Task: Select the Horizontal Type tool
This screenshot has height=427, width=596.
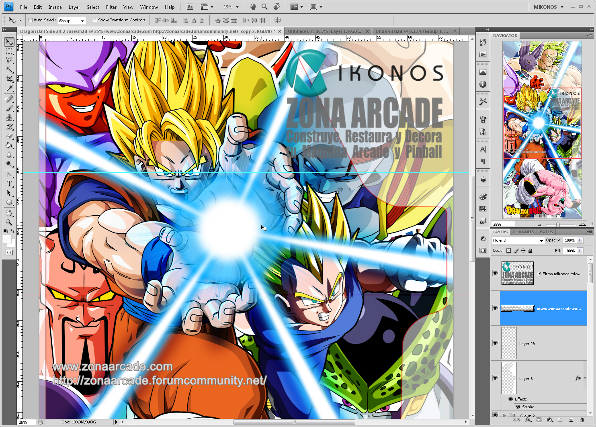Action: [x=9, y=184]
